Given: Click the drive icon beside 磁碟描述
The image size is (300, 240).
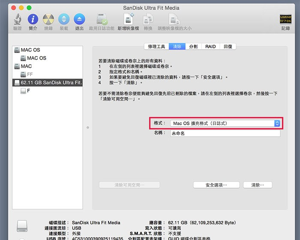Looking at the screenshot, I should (22, 226).
